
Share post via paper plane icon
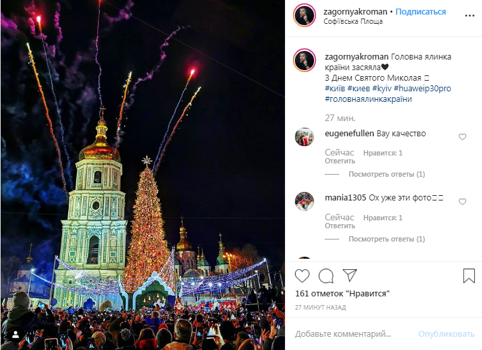tap(350, 275)
